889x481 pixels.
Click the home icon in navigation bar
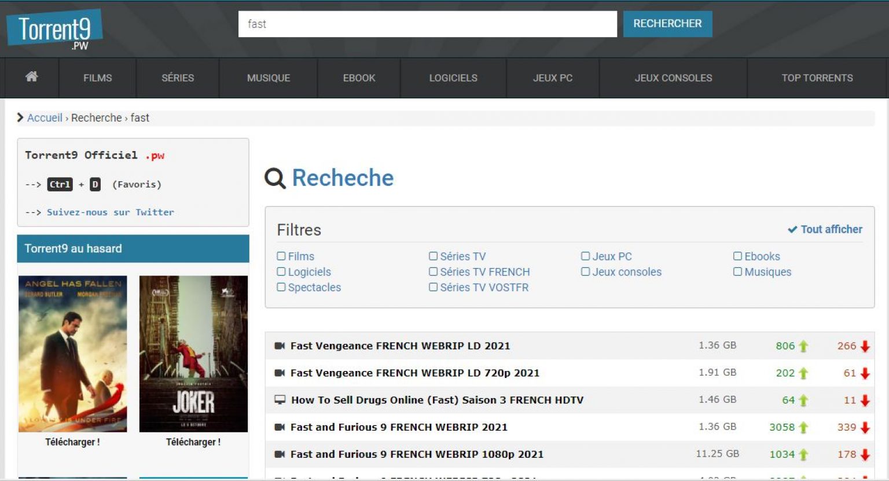[x=32, y=77]
